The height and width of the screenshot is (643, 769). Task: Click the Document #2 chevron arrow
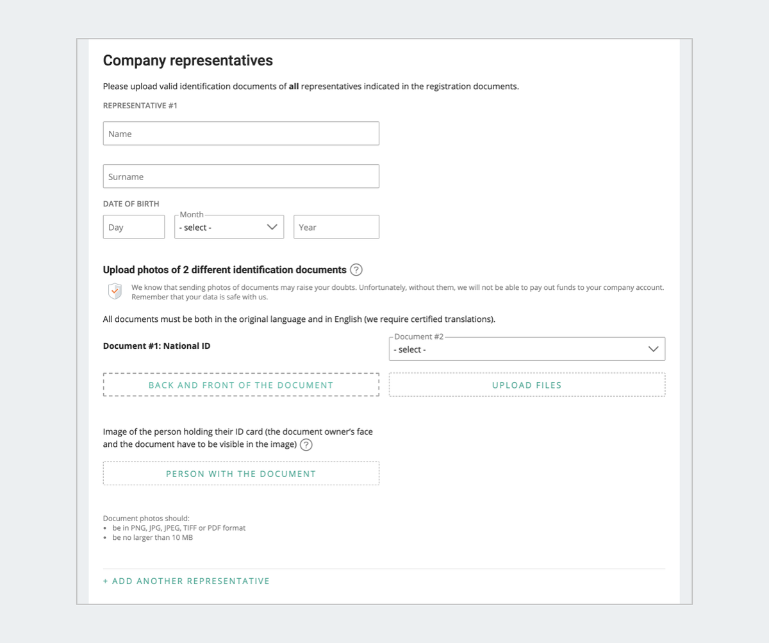(653, 349)
